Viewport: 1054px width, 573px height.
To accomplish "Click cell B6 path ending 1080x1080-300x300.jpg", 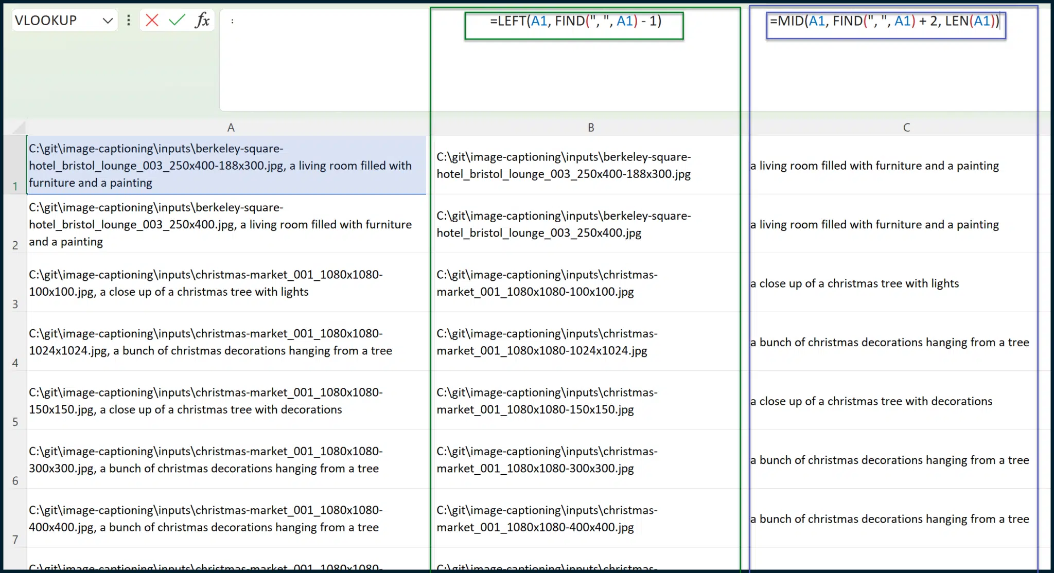I will (x=591, y=459).
